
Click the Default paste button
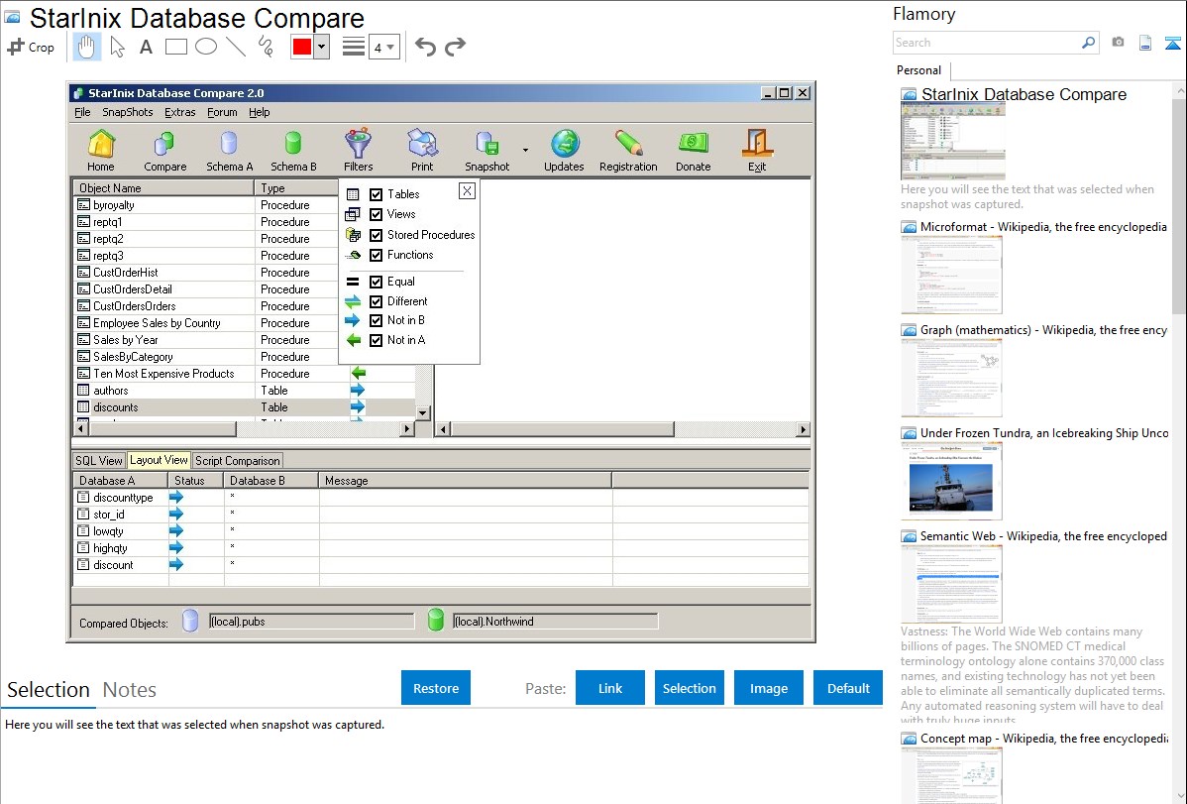point(848,688)
